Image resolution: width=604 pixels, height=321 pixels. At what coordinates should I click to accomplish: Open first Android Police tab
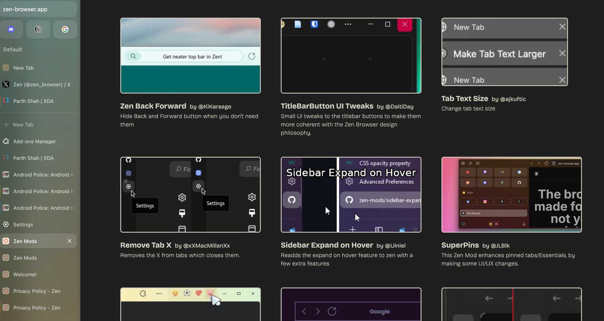click(x=41, y=175)
